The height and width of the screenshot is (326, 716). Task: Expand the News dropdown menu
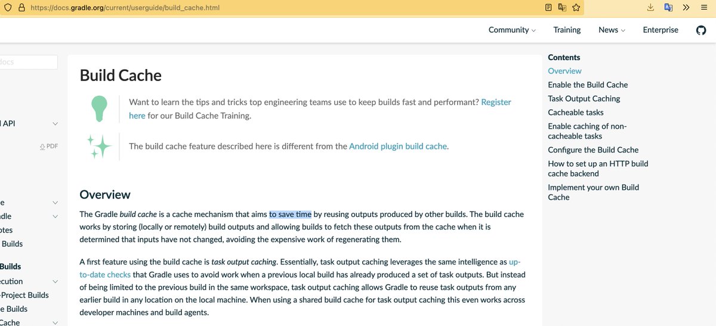point(612,30)
